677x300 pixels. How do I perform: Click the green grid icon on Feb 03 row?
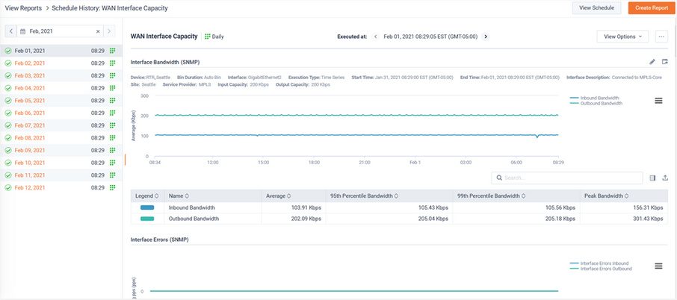pos(113,76)
